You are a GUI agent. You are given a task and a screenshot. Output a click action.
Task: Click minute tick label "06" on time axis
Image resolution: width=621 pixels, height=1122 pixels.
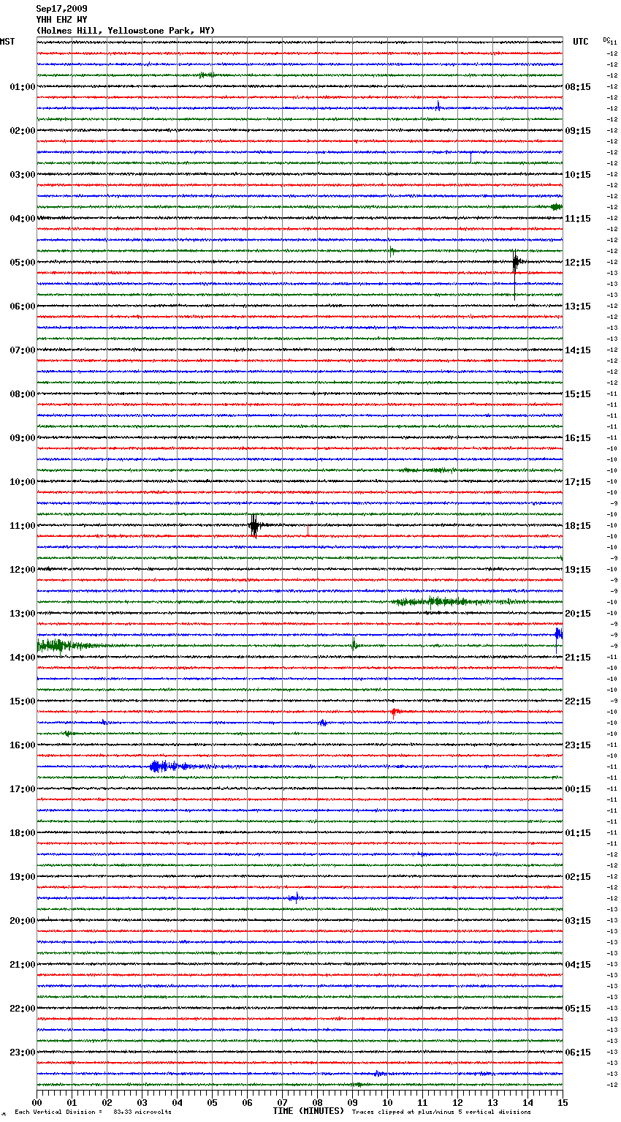point(248,1102)
